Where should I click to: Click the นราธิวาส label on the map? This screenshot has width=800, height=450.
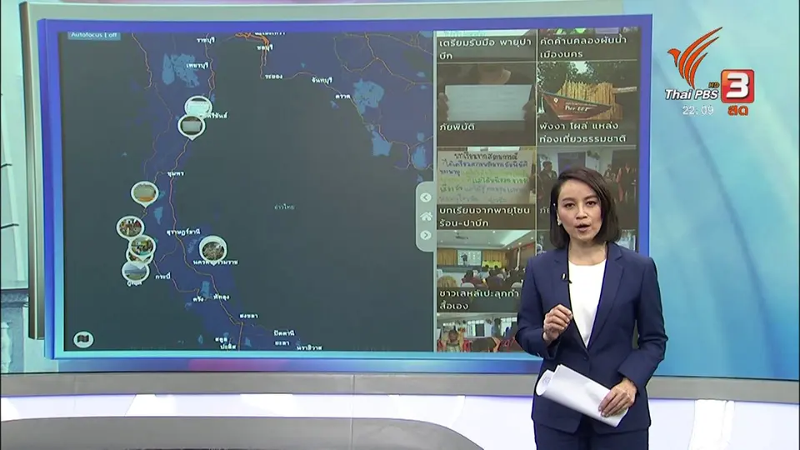309,347
